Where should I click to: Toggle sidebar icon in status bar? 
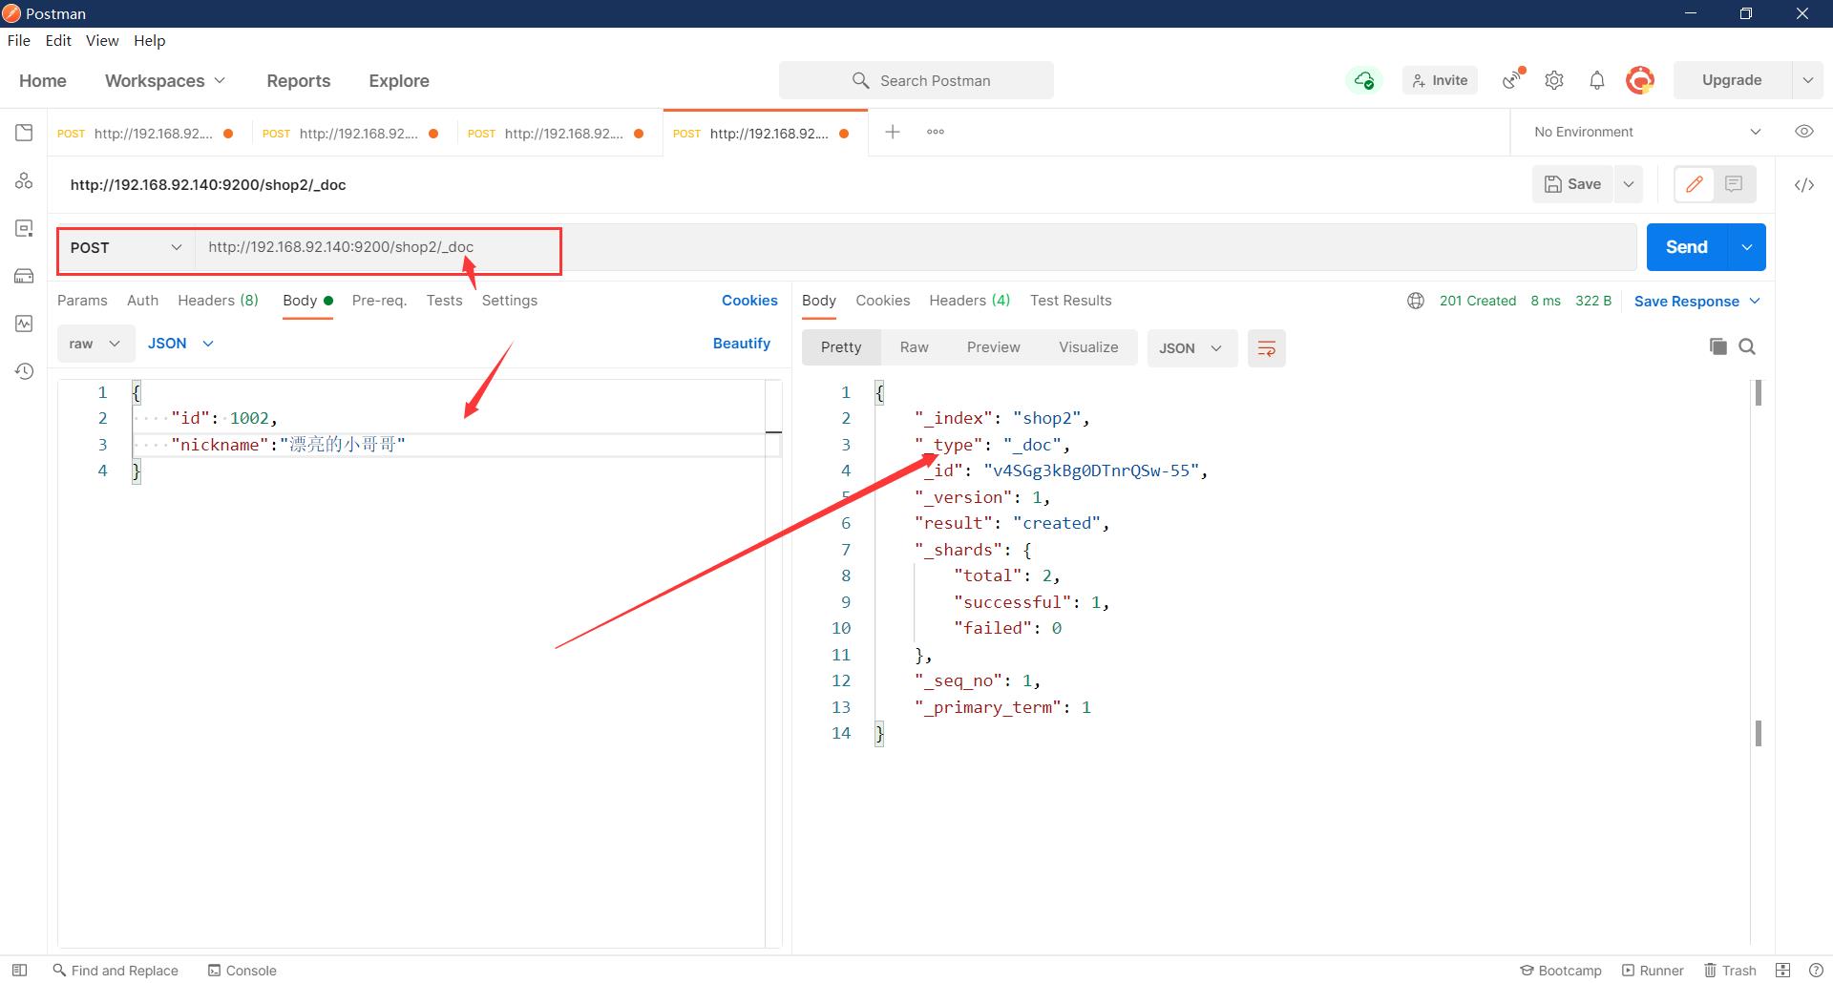[19, 970]
